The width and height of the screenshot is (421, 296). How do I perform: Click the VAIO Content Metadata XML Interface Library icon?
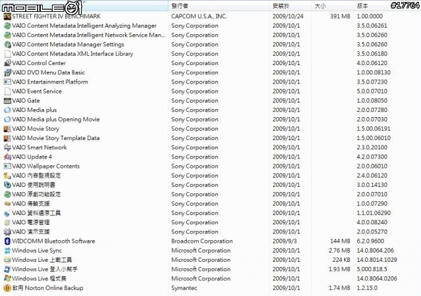(x=7, y=54)
